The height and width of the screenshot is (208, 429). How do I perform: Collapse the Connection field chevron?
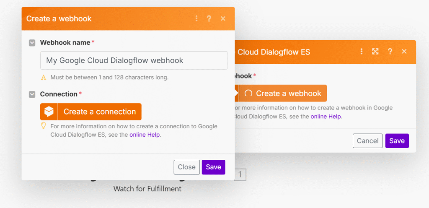pyautogui.click(x=32, y=94)
